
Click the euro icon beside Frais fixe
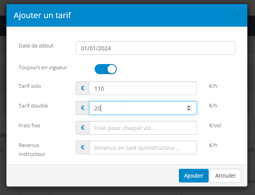click(83, 128)
